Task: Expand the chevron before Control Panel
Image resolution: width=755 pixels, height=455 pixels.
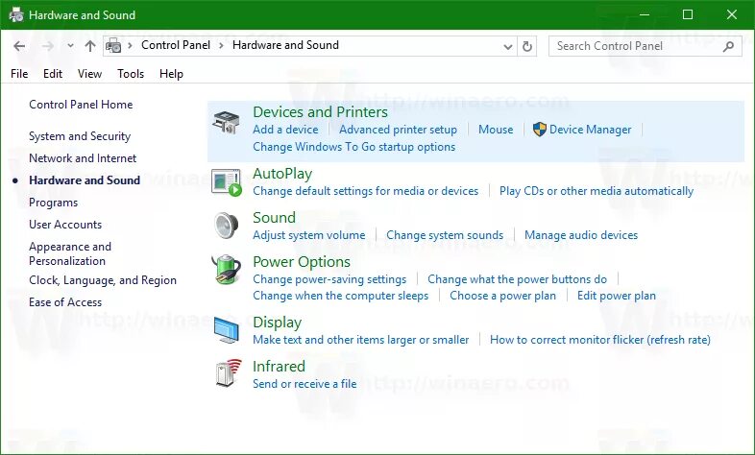Action: (130, 46)
